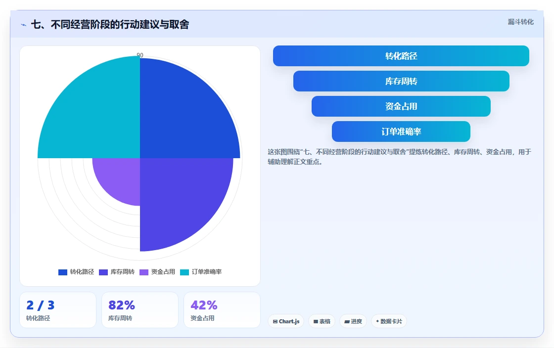This screenshot has width=554, height=348.
Task: Toggle 订单准确率 legend swatch in chart
Action: [x=185, y=272]
